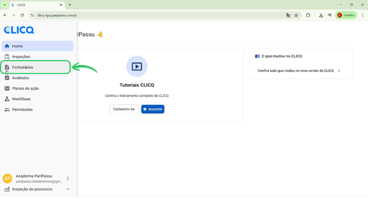Click chevron next to what's-new link
The width and height of the screenshot is (368, 207).
[339, 70]
